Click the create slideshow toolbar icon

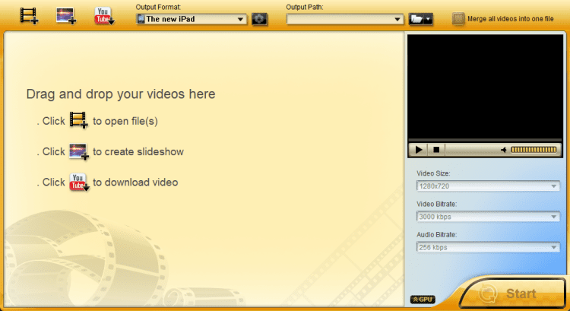pos(66,16)
